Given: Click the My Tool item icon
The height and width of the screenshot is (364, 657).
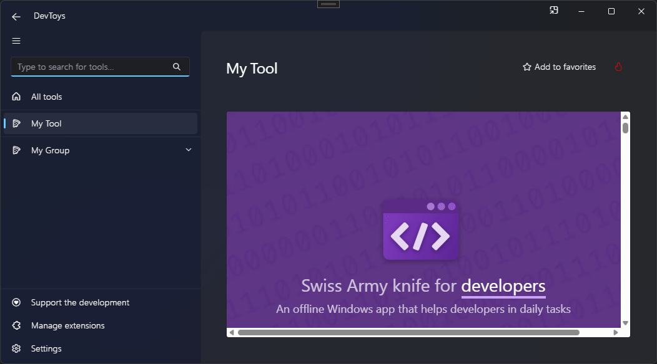Looking at the screenshot, I should click(x=16, y=123).
